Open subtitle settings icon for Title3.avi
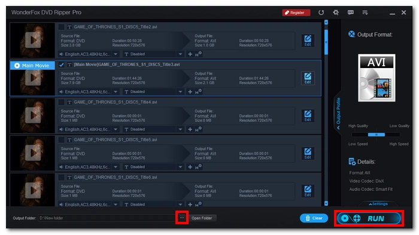The width and height of the screenshot is (419, 235). 198,91
